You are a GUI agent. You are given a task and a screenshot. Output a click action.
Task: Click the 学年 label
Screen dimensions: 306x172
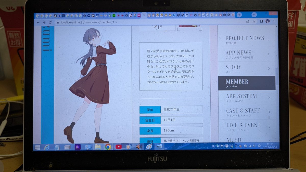click(150, 110)
